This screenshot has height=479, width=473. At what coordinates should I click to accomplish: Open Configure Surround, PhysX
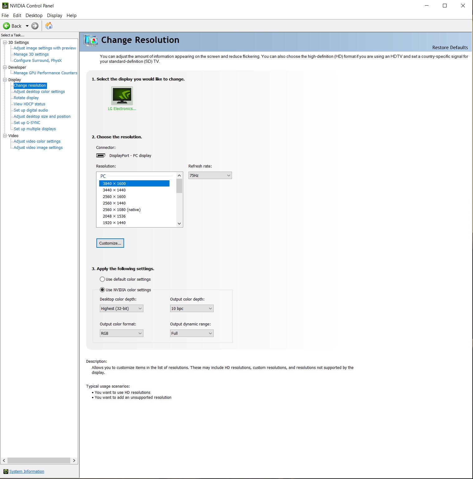pyautogui.click(x=38, y=61)
